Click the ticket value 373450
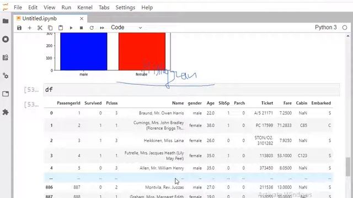The image size is (353, 198). click(266, 168)
